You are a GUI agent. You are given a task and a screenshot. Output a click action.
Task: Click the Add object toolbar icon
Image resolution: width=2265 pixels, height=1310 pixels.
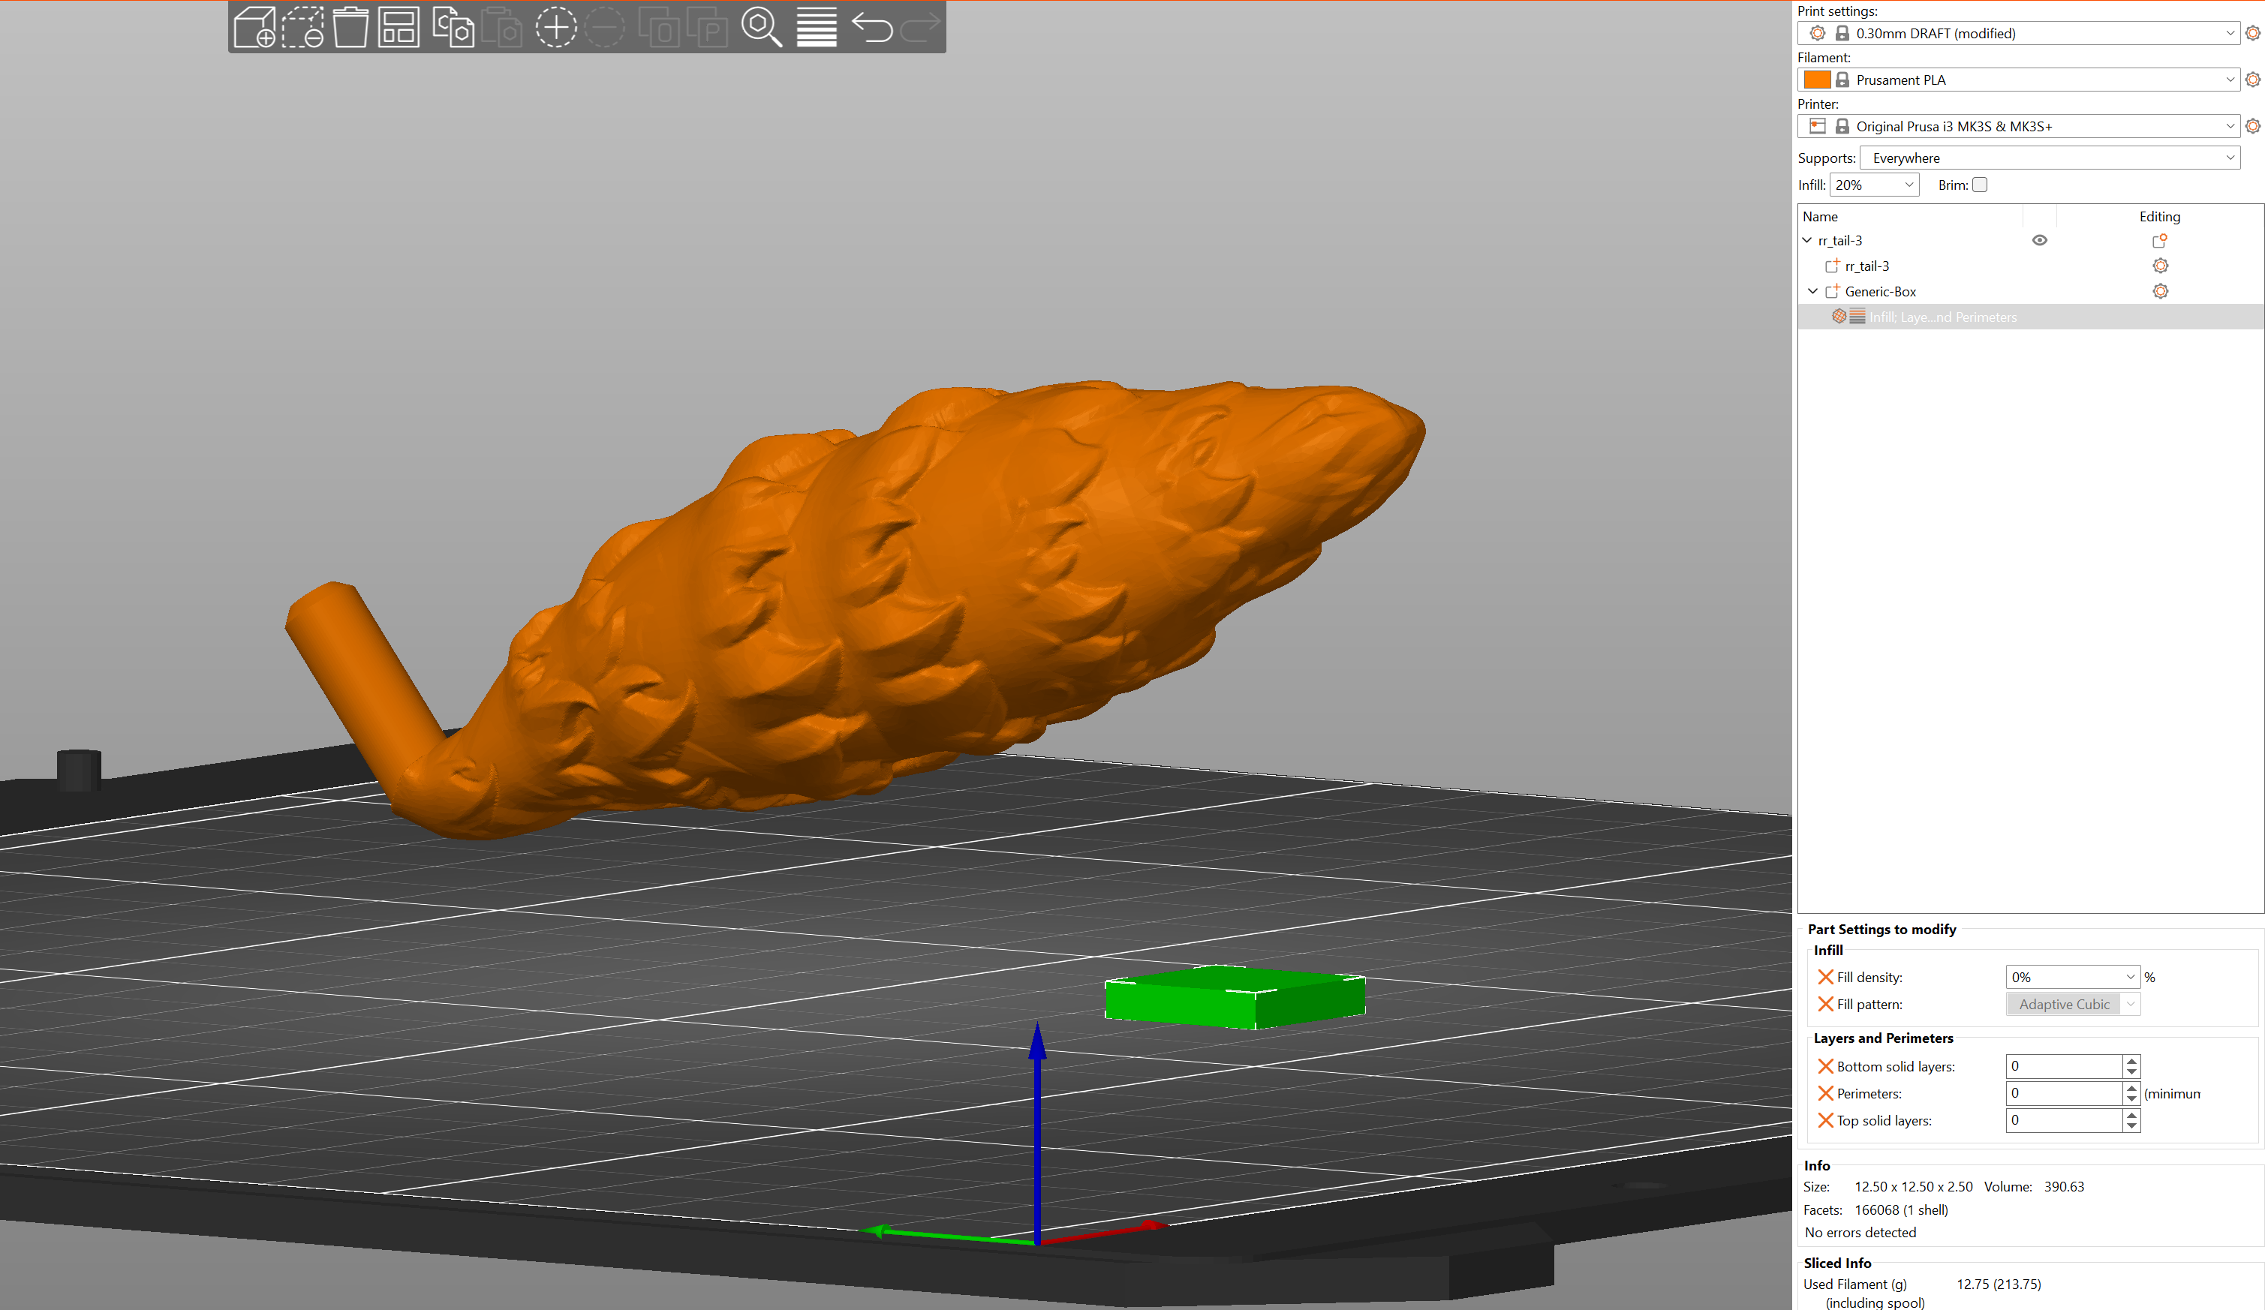pos(254,27)
